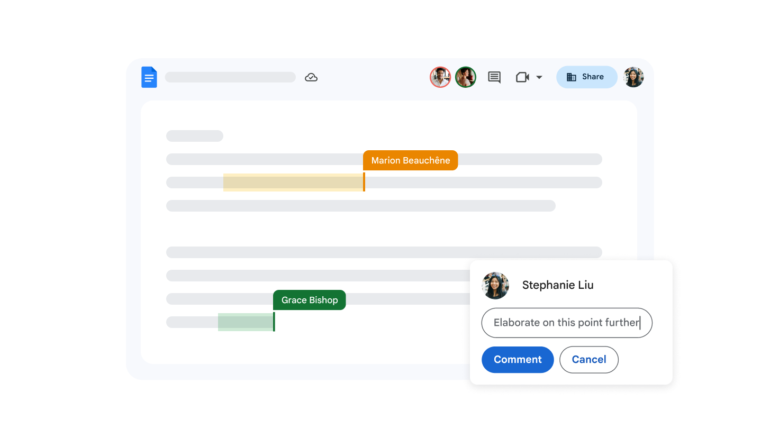Viewport: 779px width, 438px height.
Task: Select the green highlighted text selection
Action: point(246,322)
